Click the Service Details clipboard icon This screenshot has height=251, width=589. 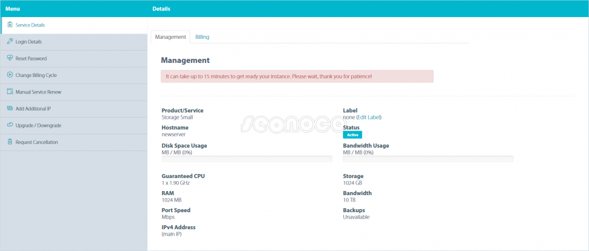(10, 25)
